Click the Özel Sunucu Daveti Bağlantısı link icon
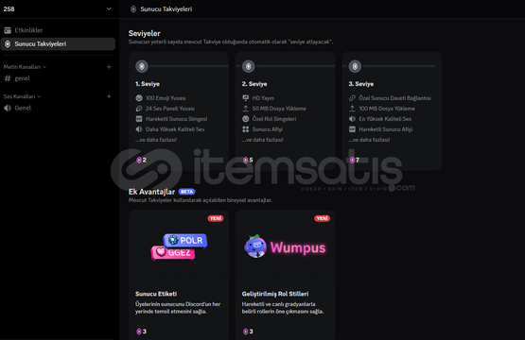The image size is (525, 340). pyautogui.click(x=352, y=98)
